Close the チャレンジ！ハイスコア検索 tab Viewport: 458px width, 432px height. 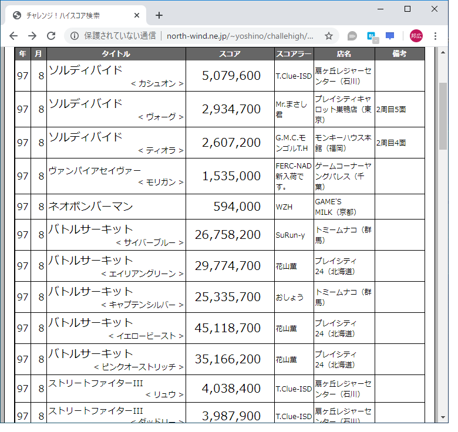click(x=137, y=15)
